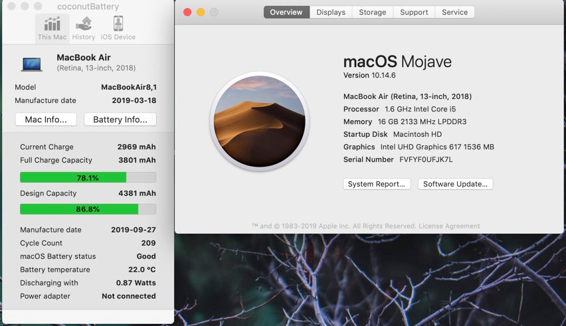Viewport: 566px width, 326px height.
Task: Select the This Mac toolbar icon
Action: point(52,28)
